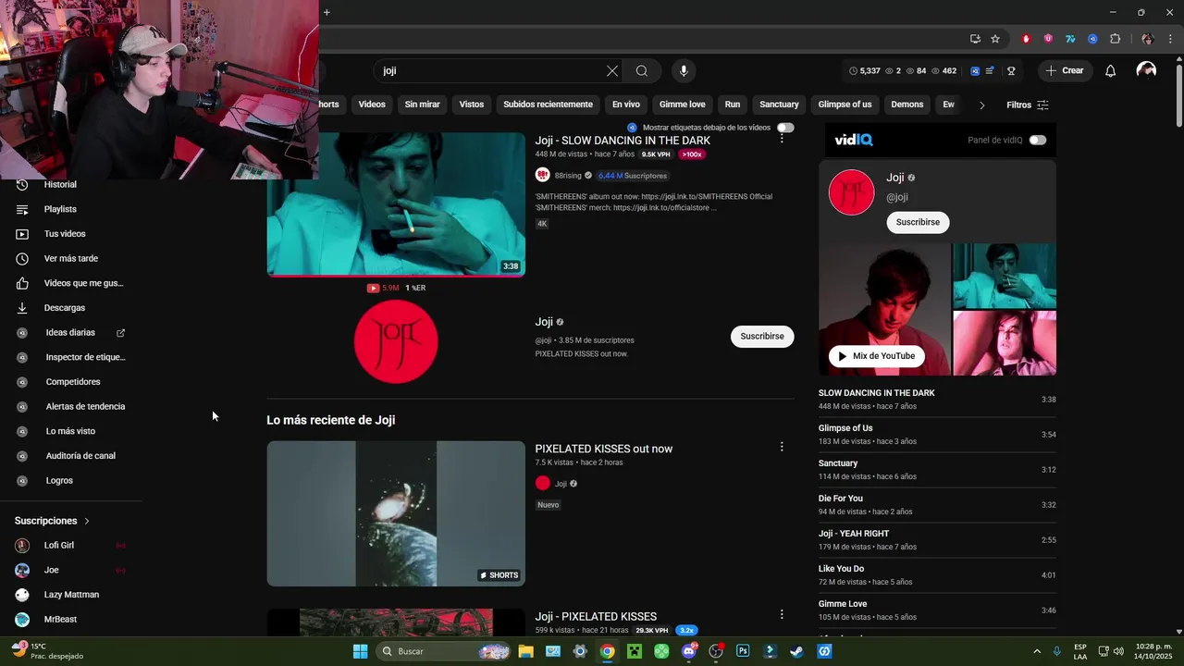The width and height of the screenshot is (1184, 666).
Task: Install app icon in address bar
Action: 975,39
